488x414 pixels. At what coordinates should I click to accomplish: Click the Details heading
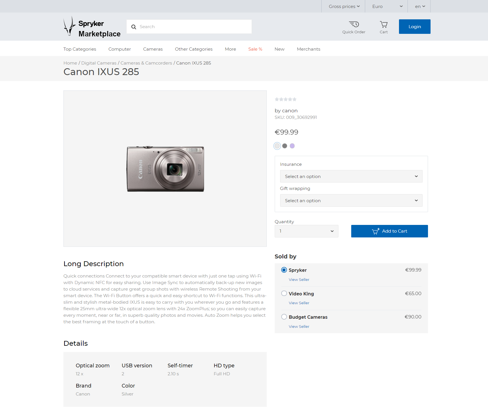[x=76, y=343]
